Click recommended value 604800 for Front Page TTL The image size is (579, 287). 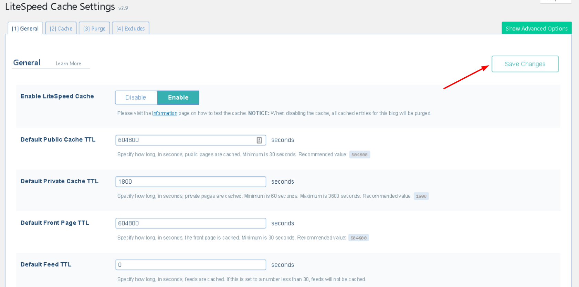click(358, 238)
